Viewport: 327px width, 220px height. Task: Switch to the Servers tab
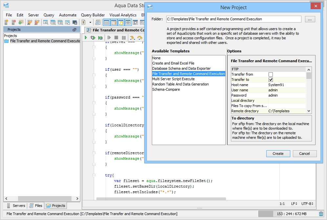pos(16,206)
